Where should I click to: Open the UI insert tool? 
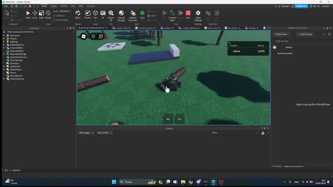[x=103, y=15]
